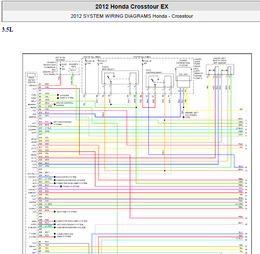Click '(BEHIND LEFT KICK PANEL)' near the G302 ground
Viewport: 260px width, 254px height.
point(192,114)
